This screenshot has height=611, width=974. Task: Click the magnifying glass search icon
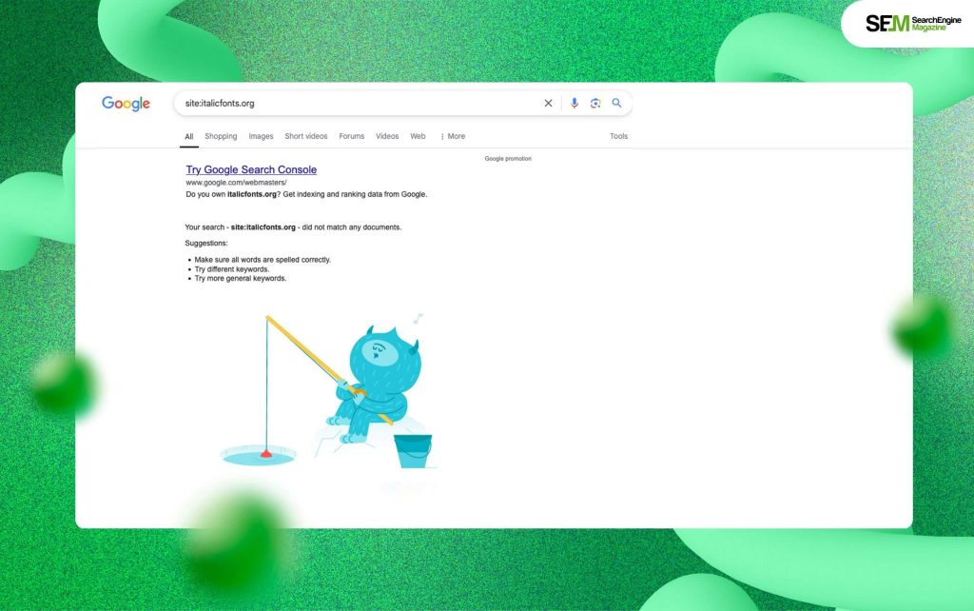click(x=616, y=103)
